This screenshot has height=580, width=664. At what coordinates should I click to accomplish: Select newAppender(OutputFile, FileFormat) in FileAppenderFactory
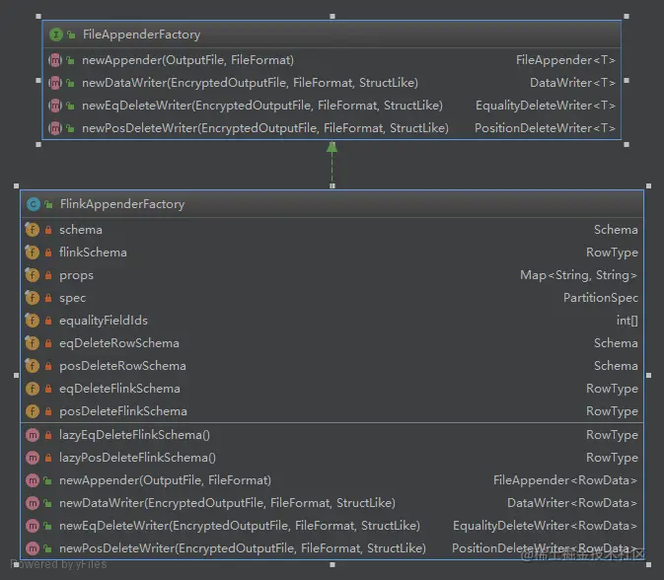[x=188, y=60]
